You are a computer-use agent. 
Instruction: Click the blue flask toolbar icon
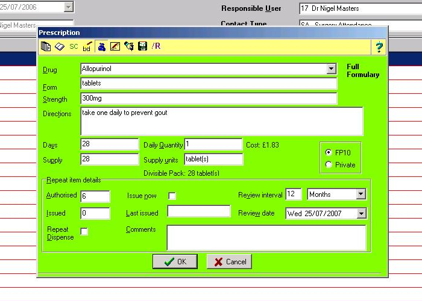(101, 47)
